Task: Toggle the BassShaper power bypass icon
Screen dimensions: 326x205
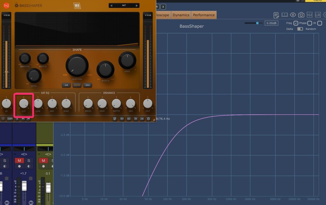Action: (148, 119)
